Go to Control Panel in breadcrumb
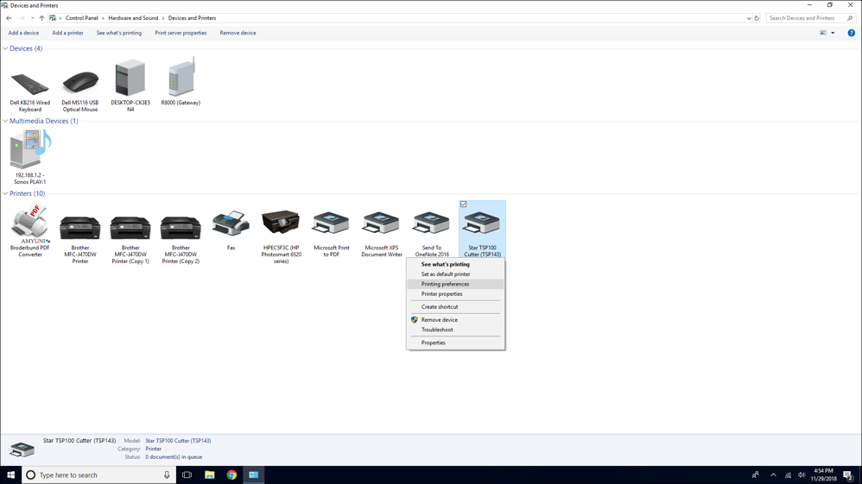This screenshot has height=484, width=862. (82, 18)
